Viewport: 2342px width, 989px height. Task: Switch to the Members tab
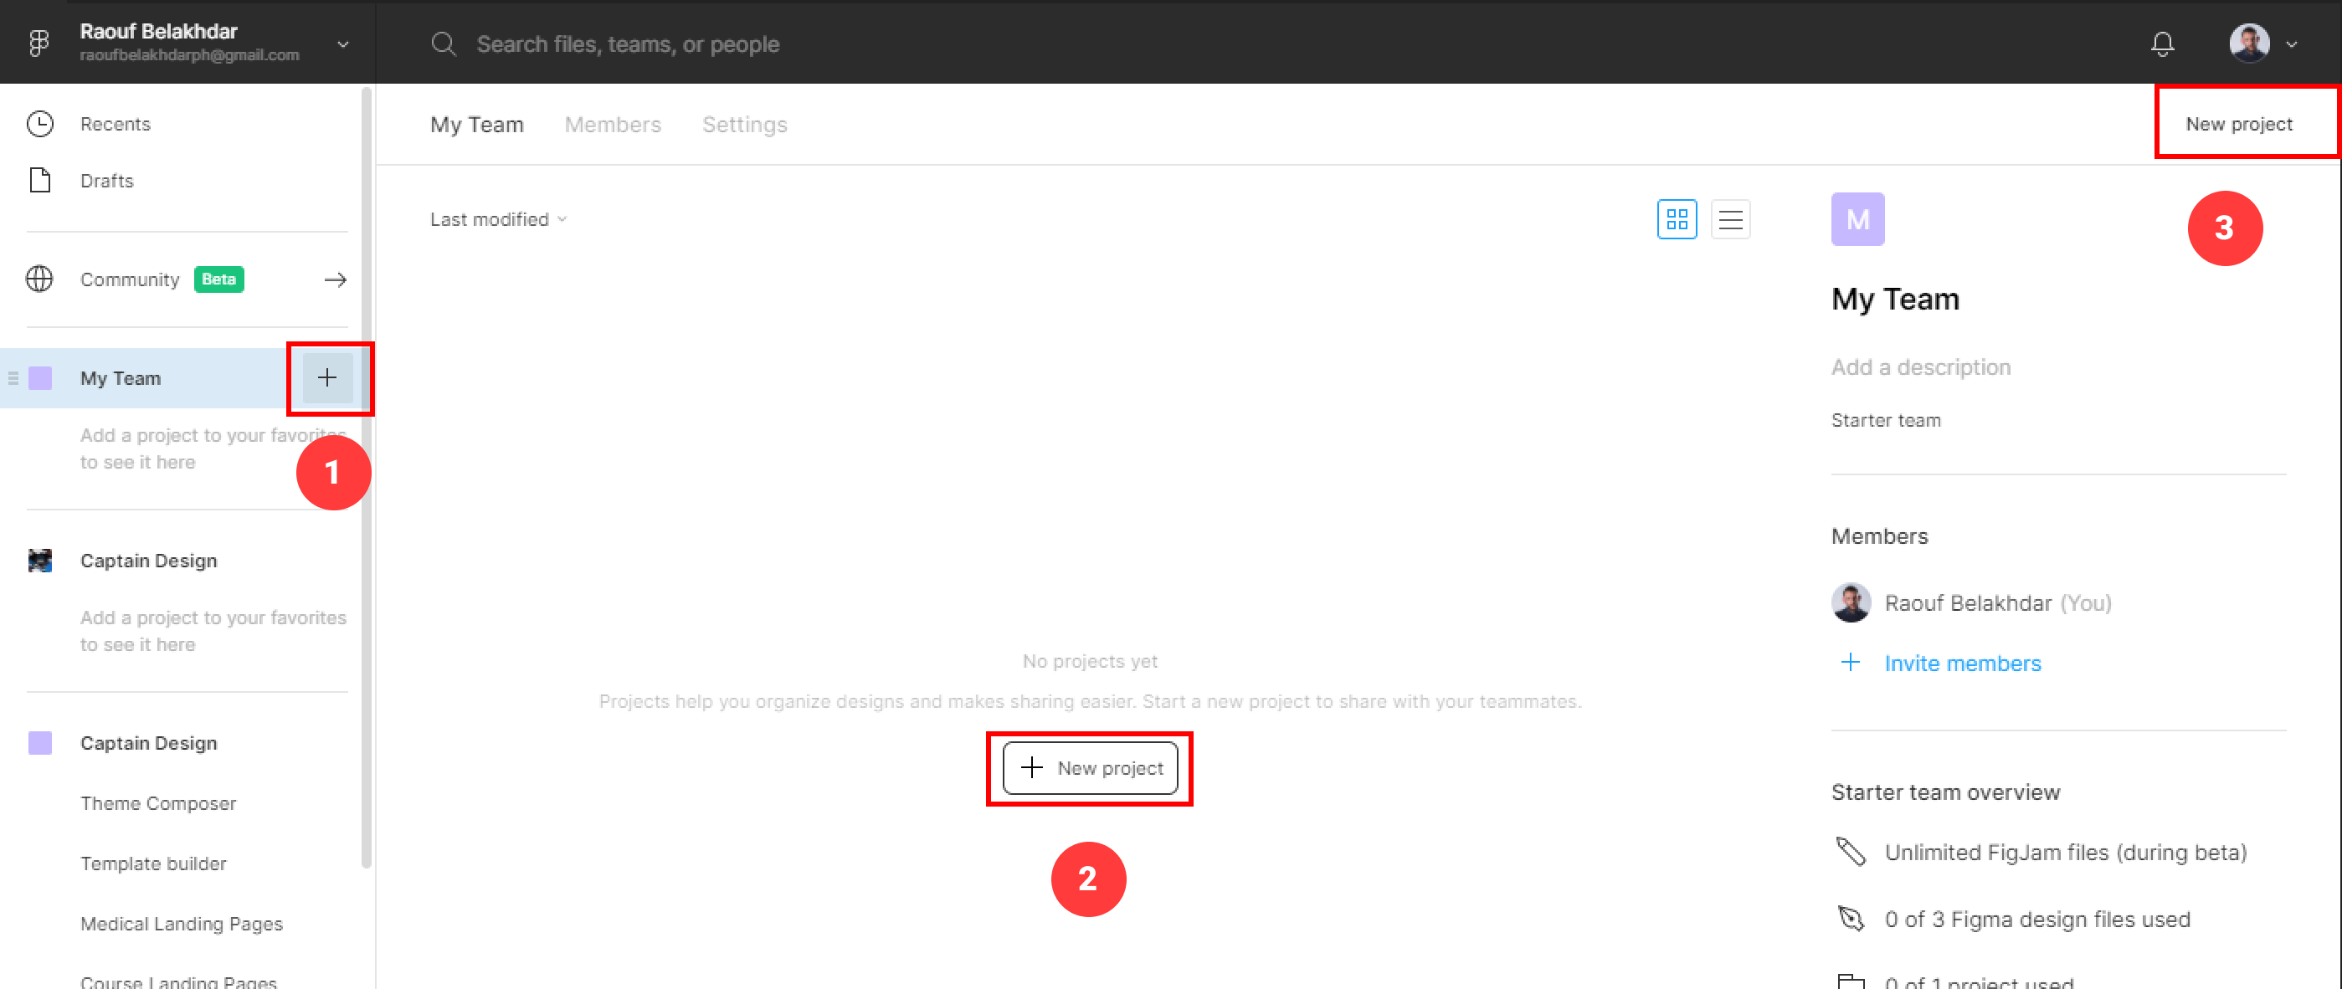[612, 125]
